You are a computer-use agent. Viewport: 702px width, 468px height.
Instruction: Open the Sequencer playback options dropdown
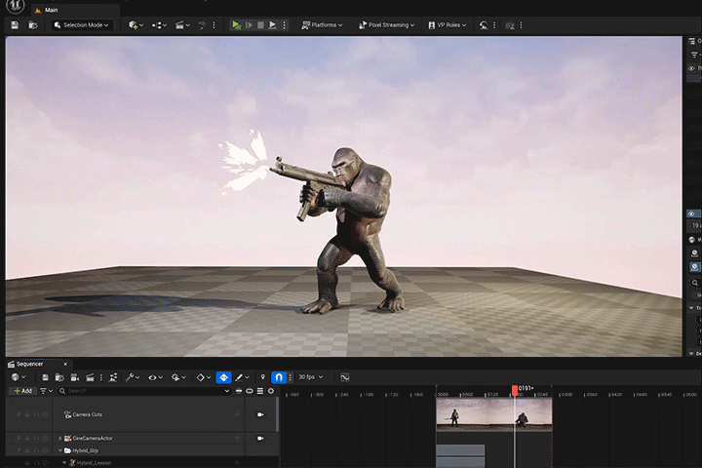pos(178,377)
